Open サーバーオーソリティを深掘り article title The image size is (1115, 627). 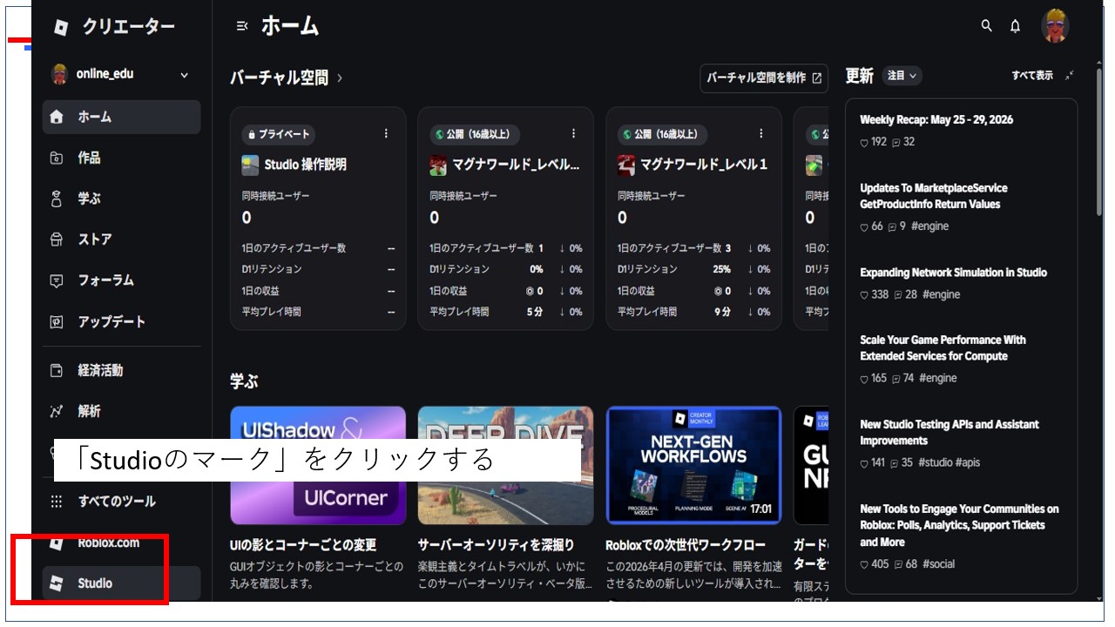496,545
